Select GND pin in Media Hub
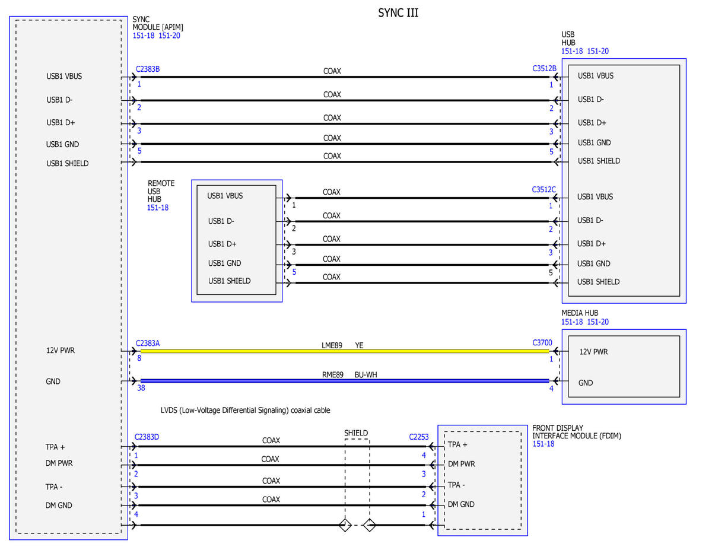The image size is (712, 550). click(586, 383)
